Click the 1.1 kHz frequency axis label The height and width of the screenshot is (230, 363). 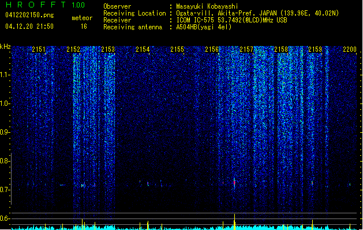[x=5, y=75]
